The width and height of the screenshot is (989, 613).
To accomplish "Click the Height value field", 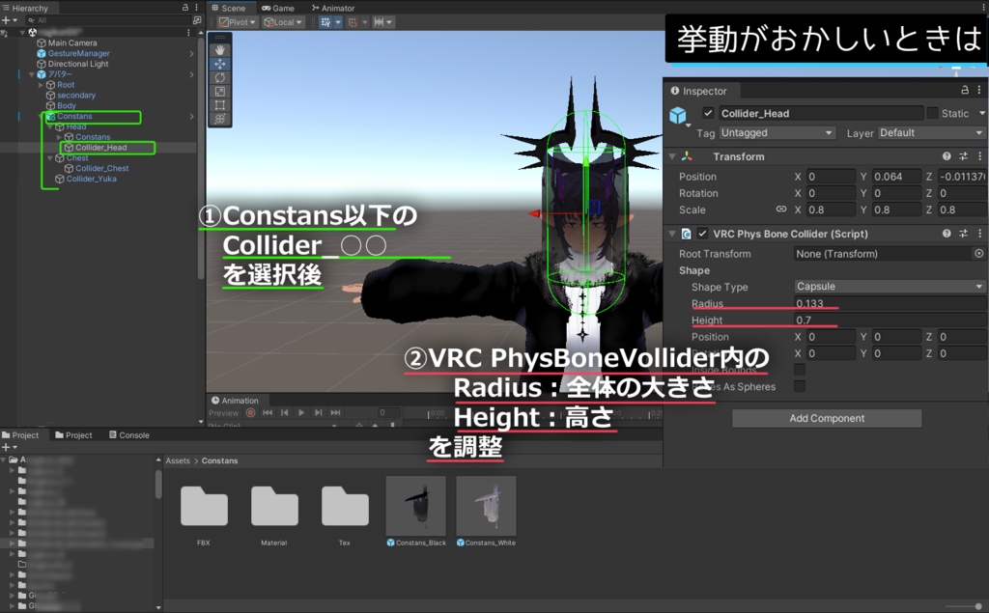I will point(890,320).
